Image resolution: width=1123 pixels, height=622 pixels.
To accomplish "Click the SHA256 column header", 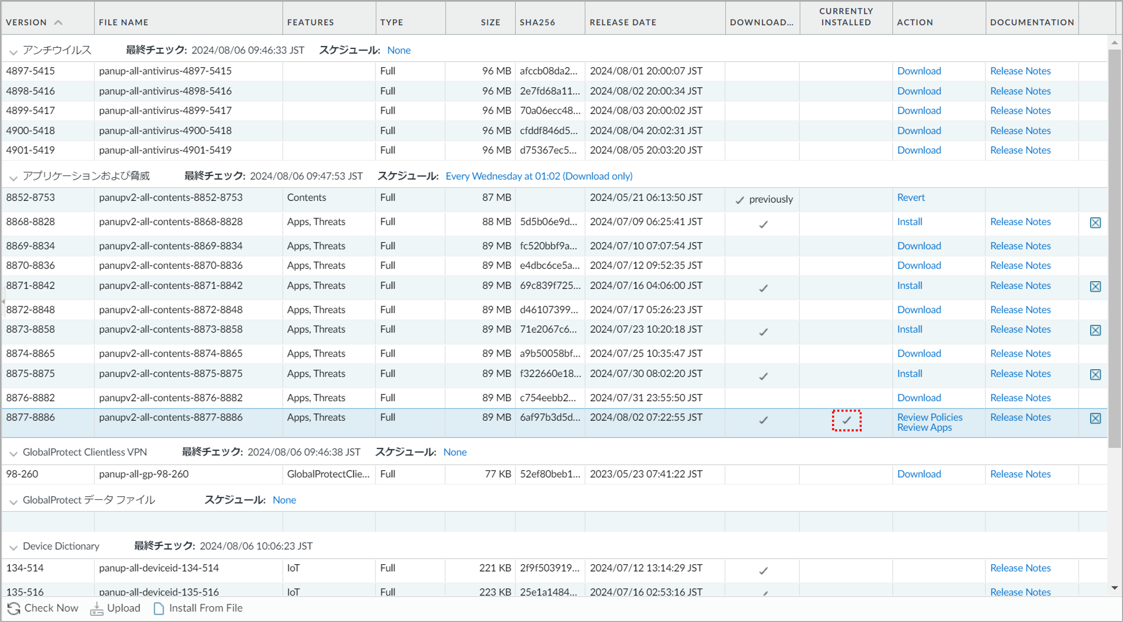I will tap(537, 22).
